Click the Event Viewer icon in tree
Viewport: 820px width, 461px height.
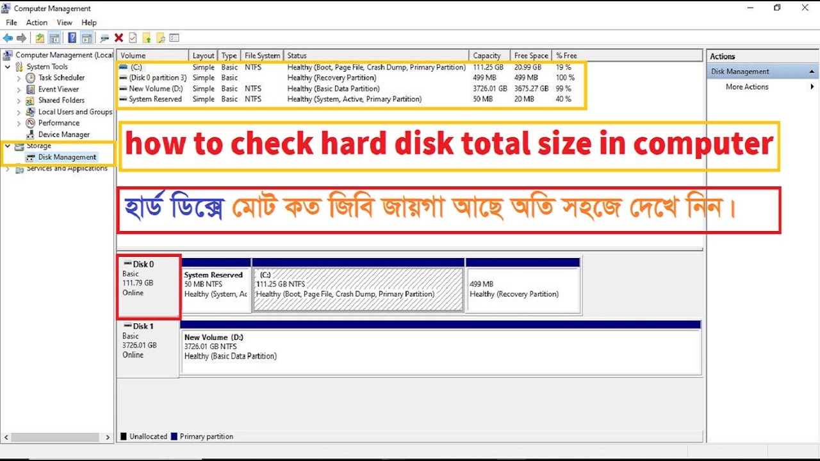point(30,89)
